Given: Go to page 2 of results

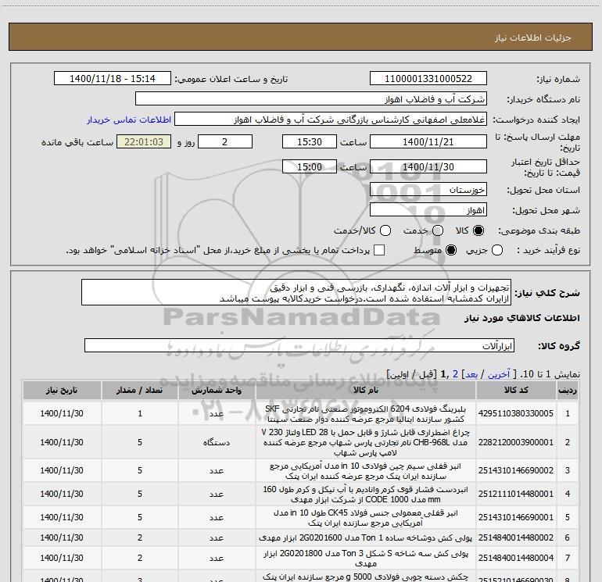Looking at the screenshot, I should (x=455, y=374).
